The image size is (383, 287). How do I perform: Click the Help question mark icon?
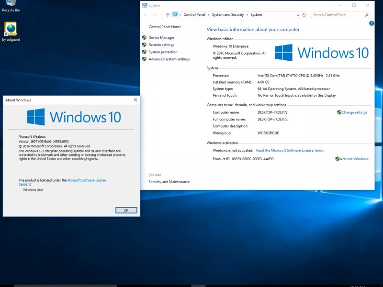(x=372, y=23)
